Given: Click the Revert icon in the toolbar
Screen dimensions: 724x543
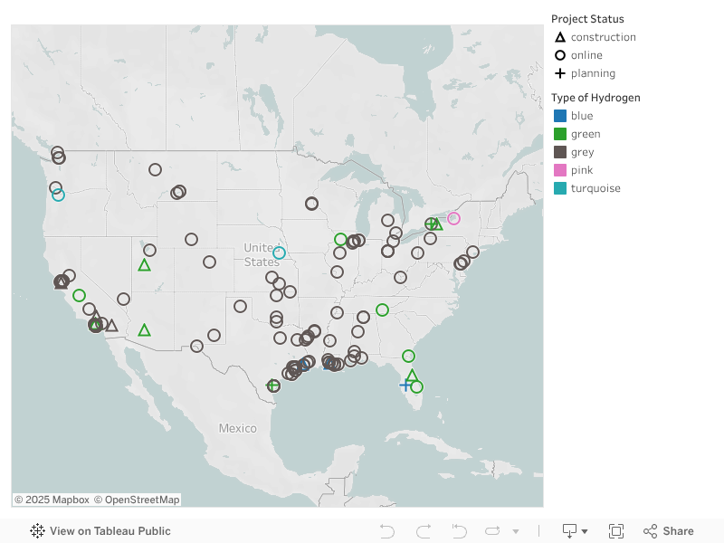Looking at the screenshot, I should pyautogui.click(x=459, y=531).
